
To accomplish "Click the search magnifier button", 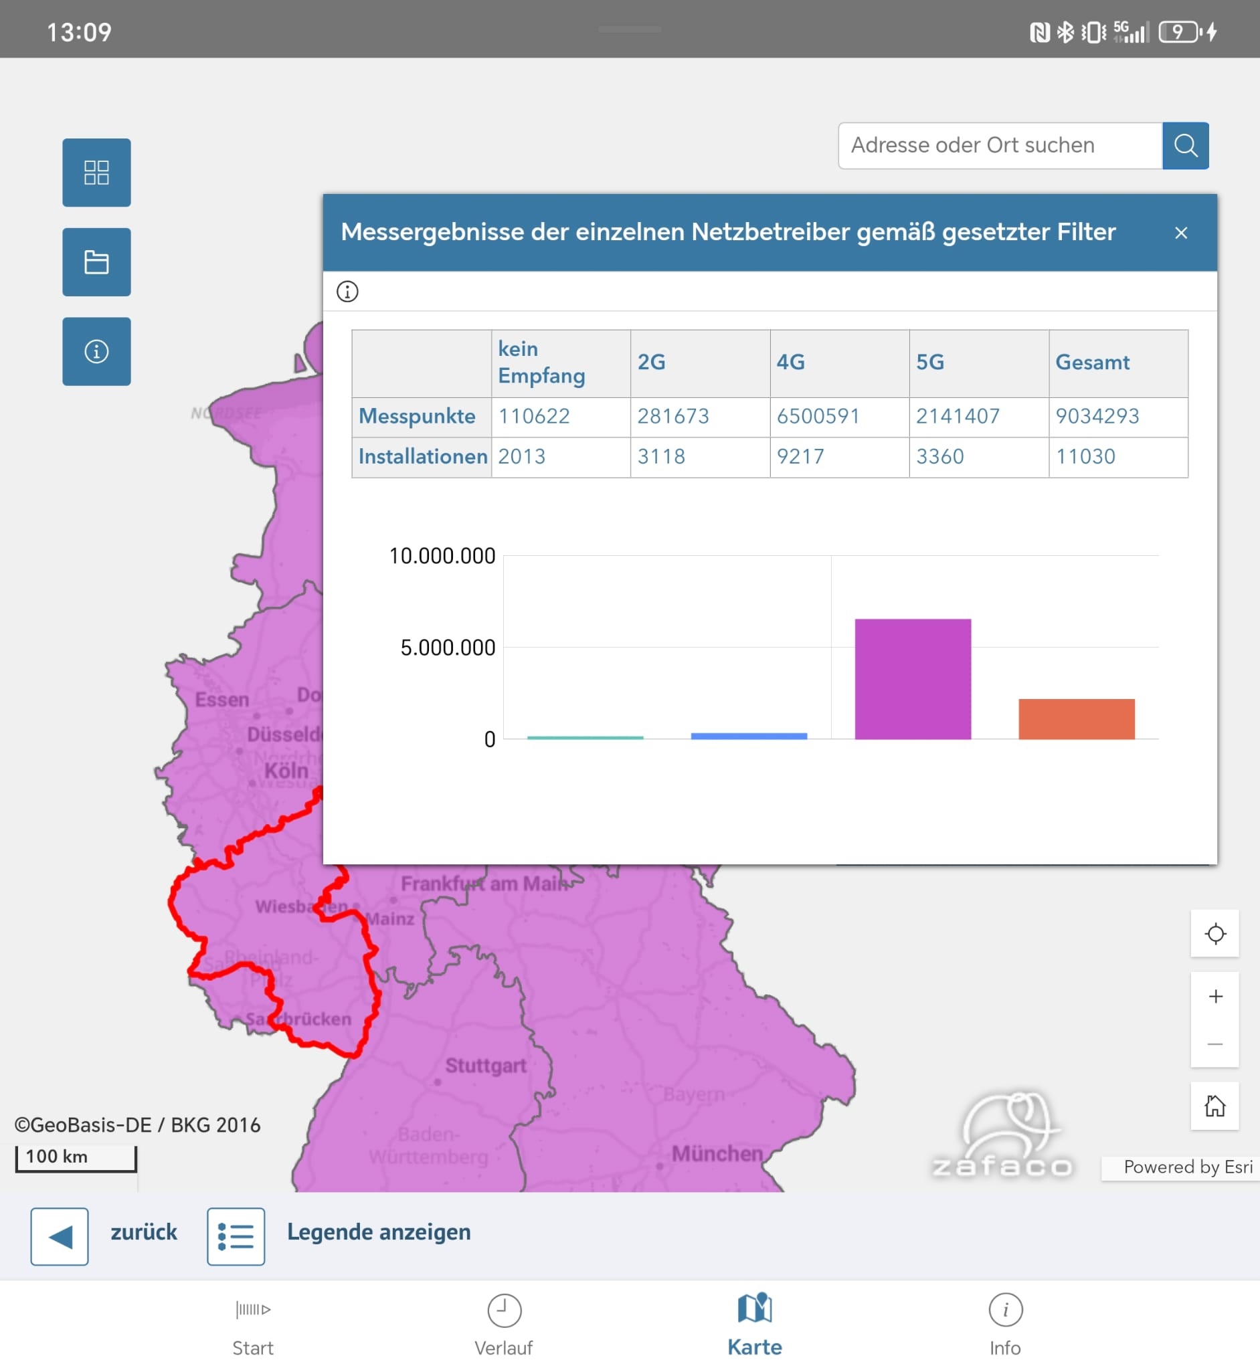I will click(1185, 145).
